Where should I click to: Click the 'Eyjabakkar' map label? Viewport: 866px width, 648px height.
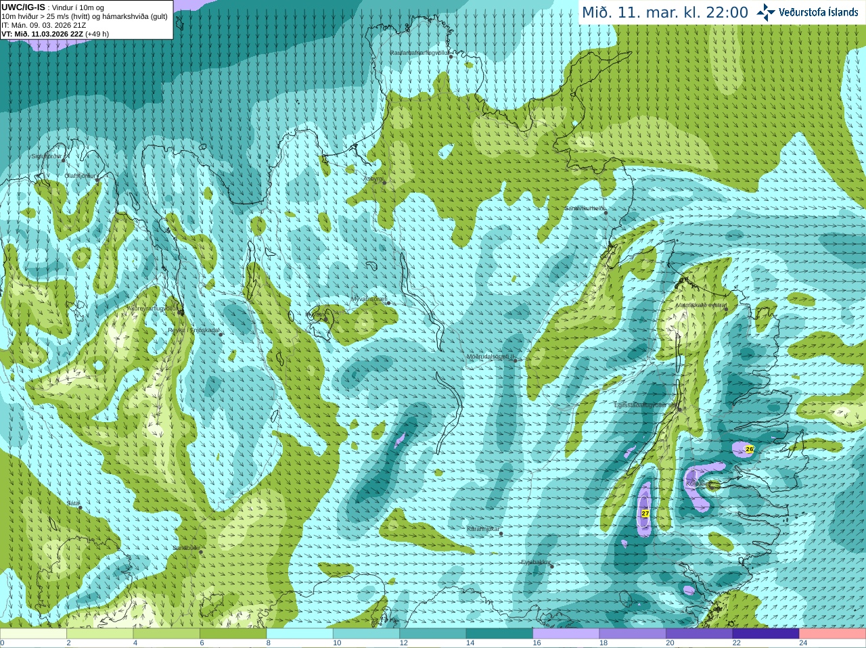(536, 562)
